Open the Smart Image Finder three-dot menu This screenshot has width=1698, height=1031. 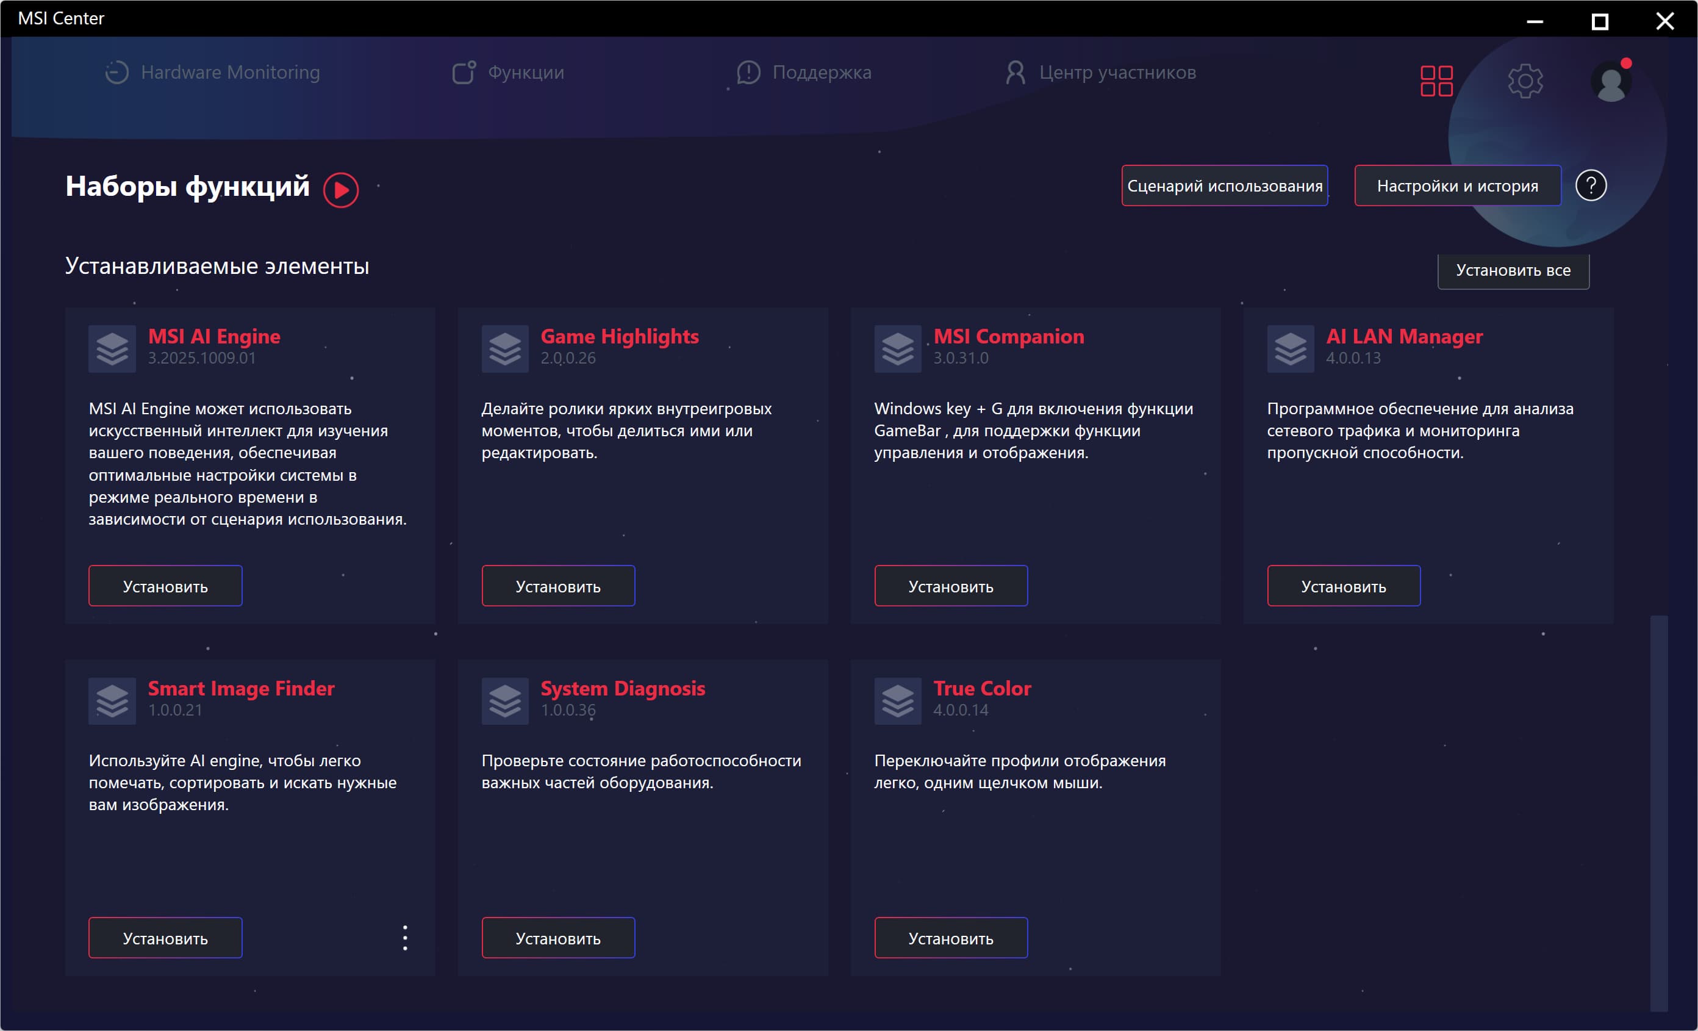pos(405,938)
